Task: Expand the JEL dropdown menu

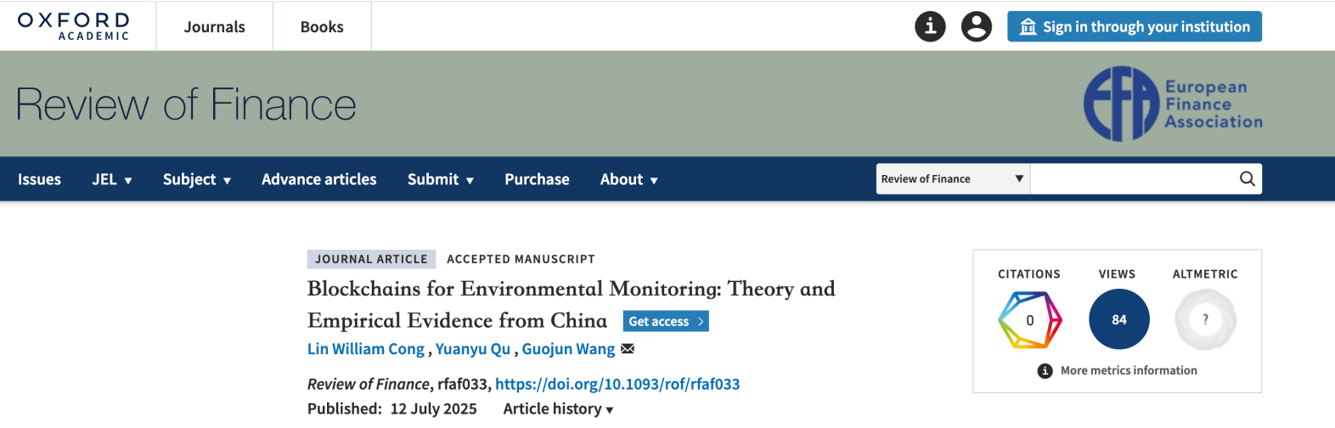Action: pyautogui.click(x=112, y=179)
